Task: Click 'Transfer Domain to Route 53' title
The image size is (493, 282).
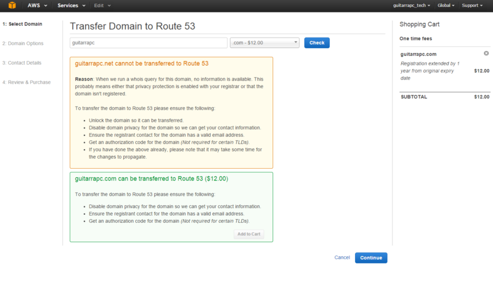Action: 132,26
